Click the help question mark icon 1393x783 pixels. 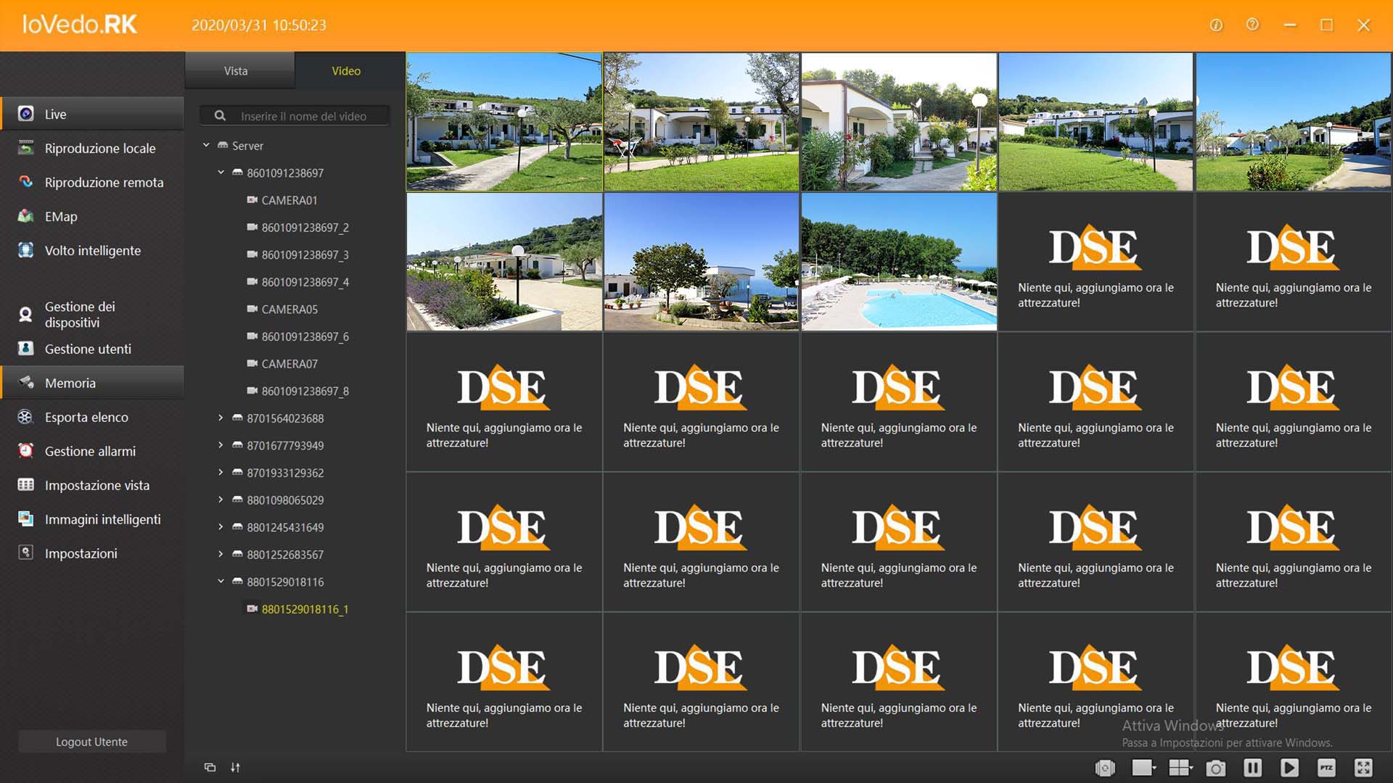[x=1252, y=25]
